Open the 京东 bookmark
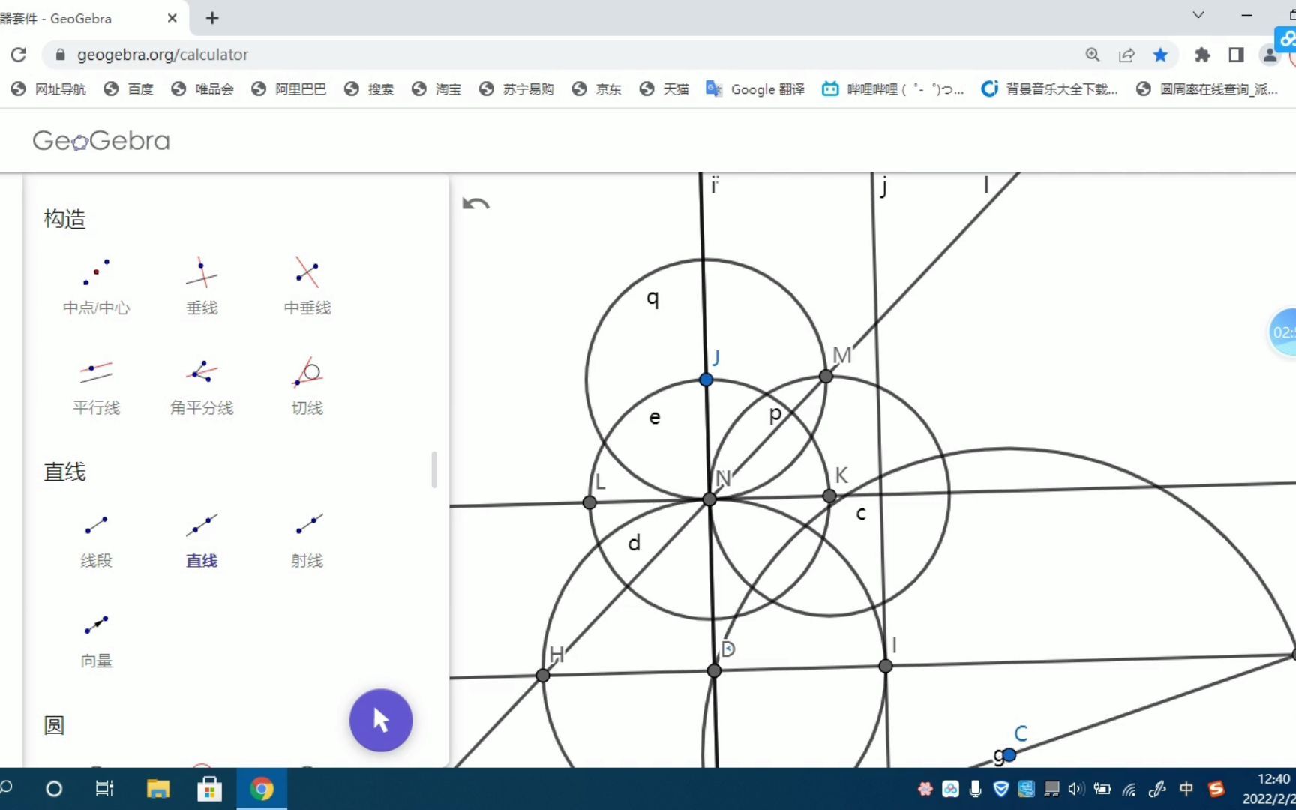This screenshot has width=1296, height=810. pyautogui.click(x=597, y=89)
